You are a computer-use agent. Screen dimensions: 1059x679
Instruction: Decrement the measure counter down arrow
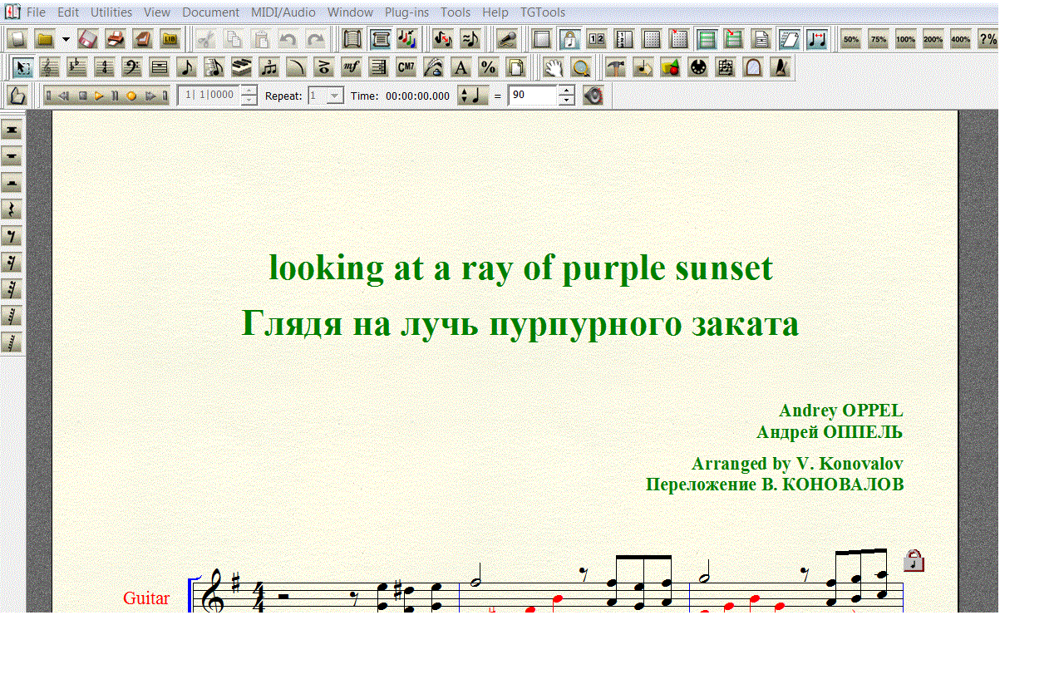pyautogui.click(x=249, y=101)
